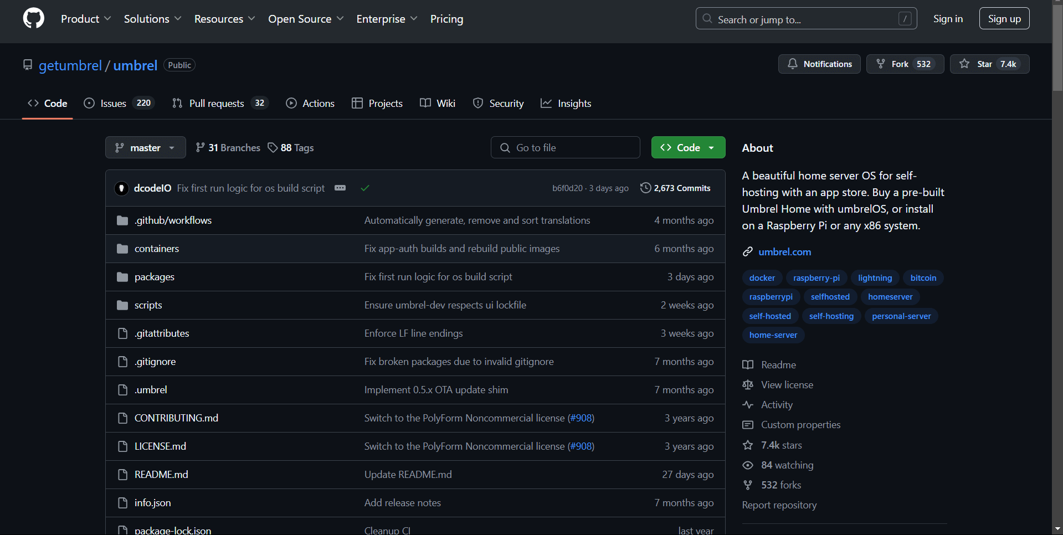Click the containers folder icon
Viewport: 1063px width, 535px height.
[122, 249]
